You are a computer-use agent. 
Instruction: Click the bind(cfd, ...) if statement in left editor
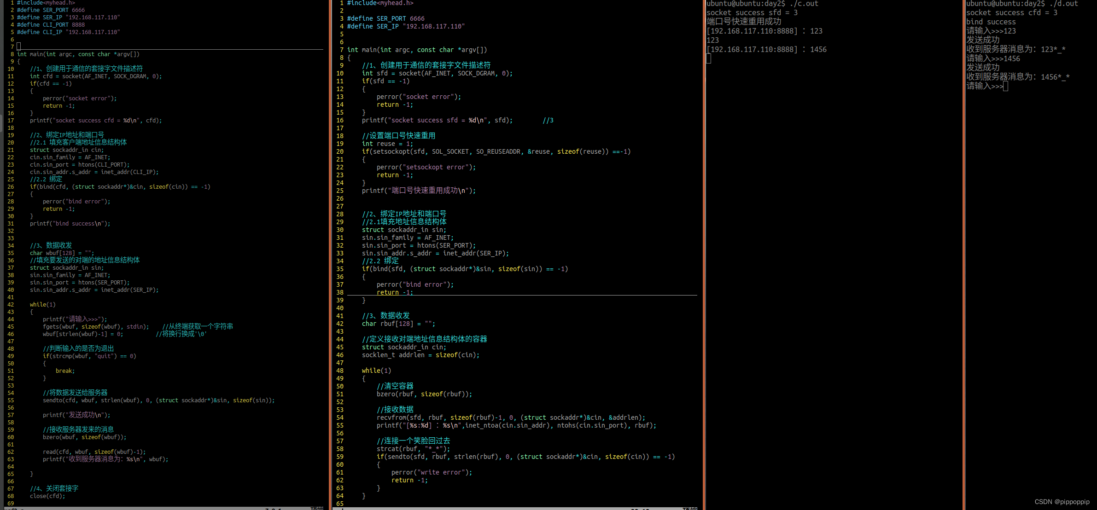(x=120, y=187)
